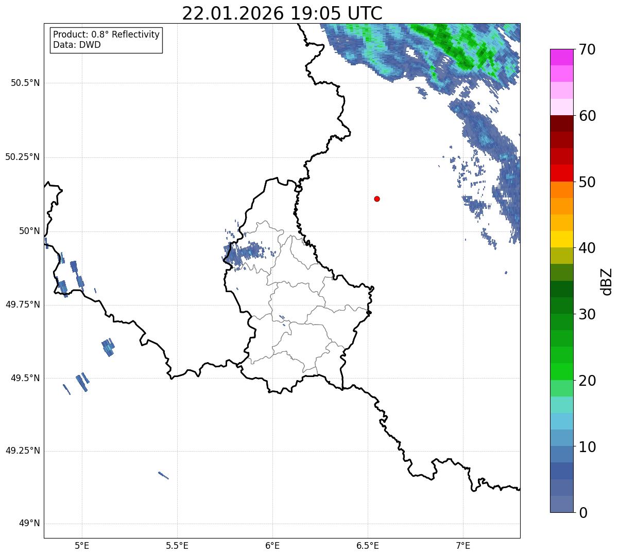Click the colorbar tick label 70
This screenshot has width=619, height=556.
[587, 50]
